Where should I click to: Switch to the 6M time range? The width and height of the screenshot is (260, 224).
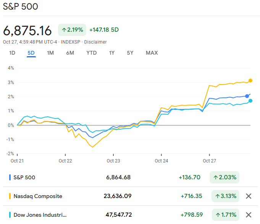click(x=70, y=53)
